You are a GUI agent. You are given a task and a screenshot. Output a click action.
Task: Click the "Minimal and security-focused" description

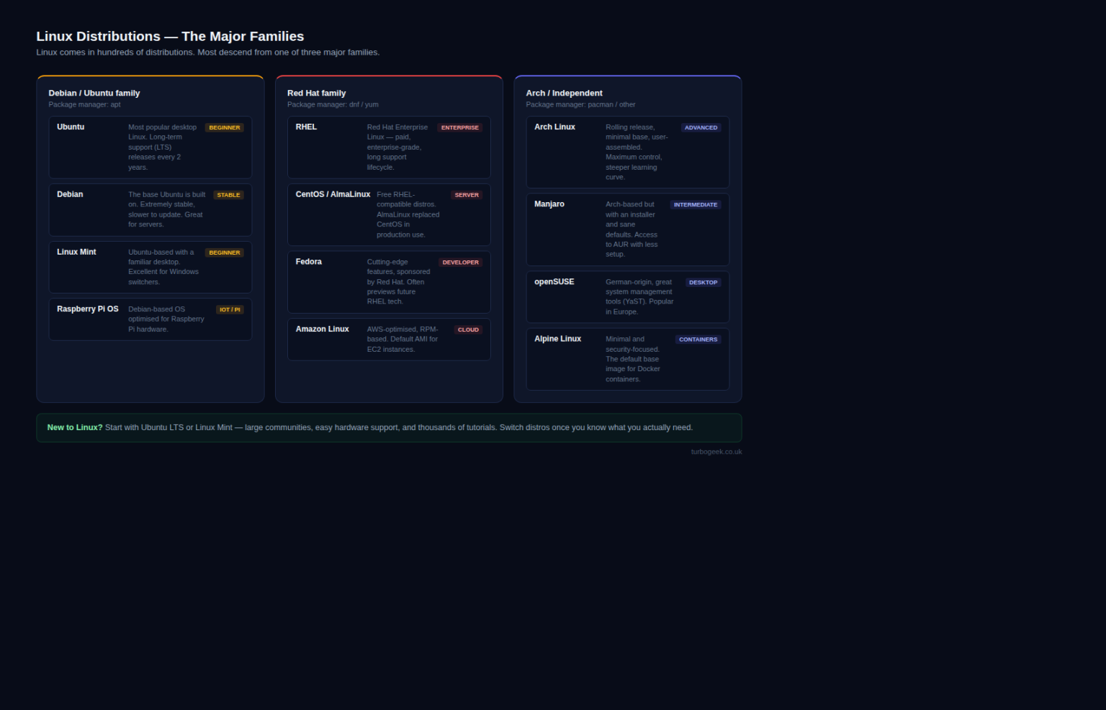[634, 359]
